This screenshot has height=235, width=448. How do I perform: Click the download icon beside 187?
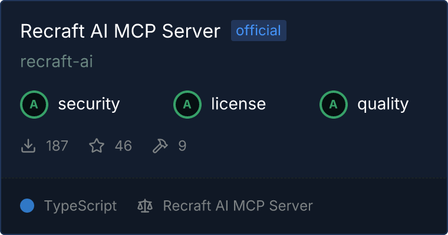tap(28, 146)
